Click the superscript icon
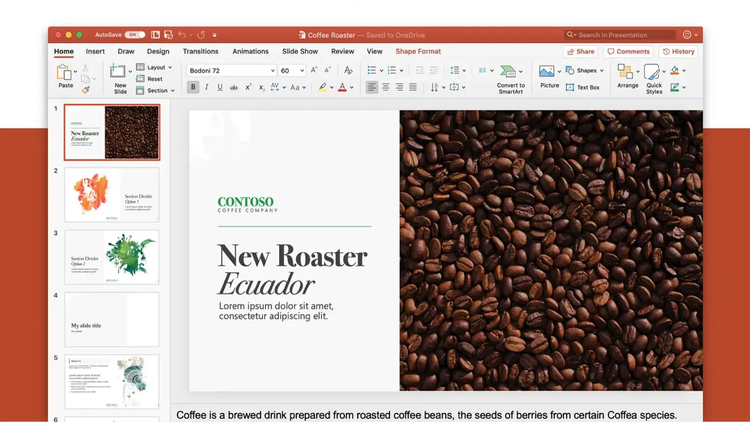750x422 pixels. point(247,87)
